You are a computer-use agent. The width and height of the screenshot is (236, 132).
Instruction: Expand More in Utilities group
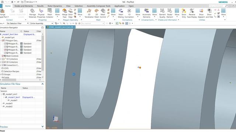[223, 13]
